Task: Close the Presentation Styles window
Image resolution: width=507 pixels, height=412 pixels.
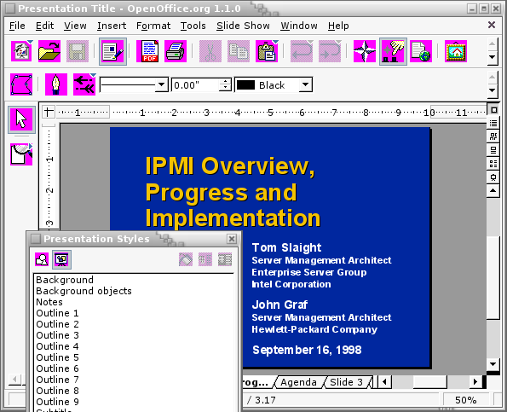Action: (x=232, y=239)
